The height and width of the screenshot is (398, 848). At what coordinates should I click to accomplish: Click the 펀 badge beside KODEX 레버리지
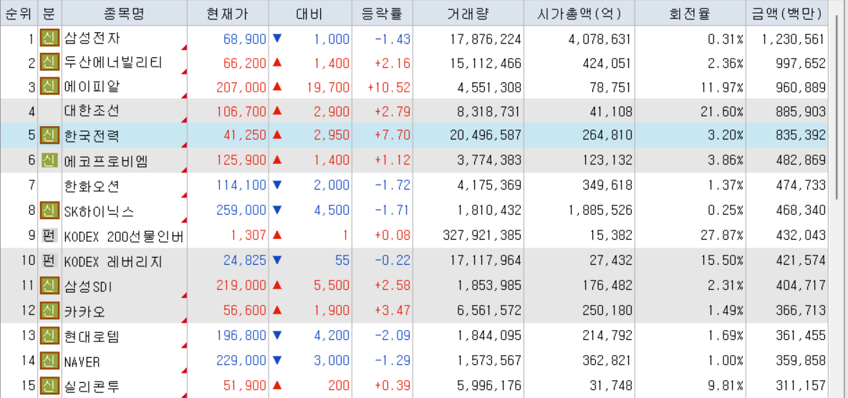pos(49,261)
